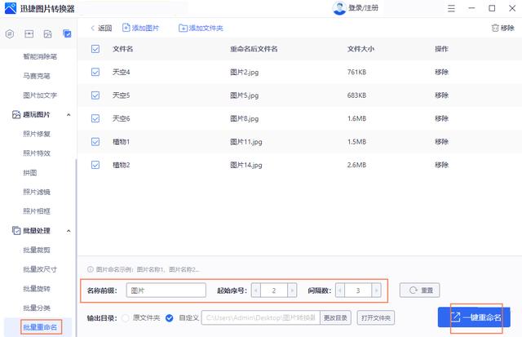Image resolution: width=522 pixels, height=337 pixels.
Task: Remove the 植物2 row
Action: point(441,165)
